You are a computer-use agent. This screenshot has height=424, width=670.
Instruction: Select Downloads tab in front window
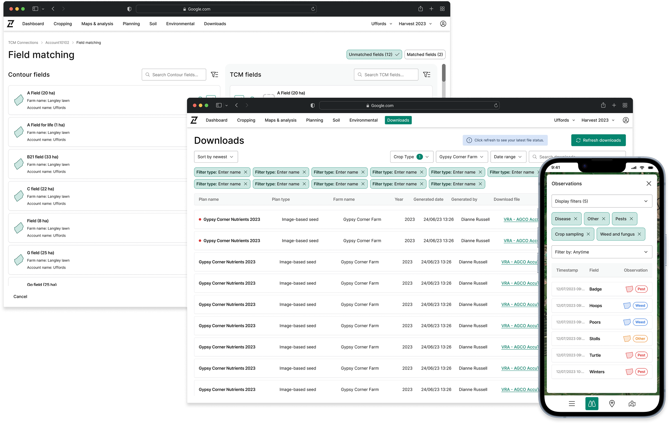(398, 120)
